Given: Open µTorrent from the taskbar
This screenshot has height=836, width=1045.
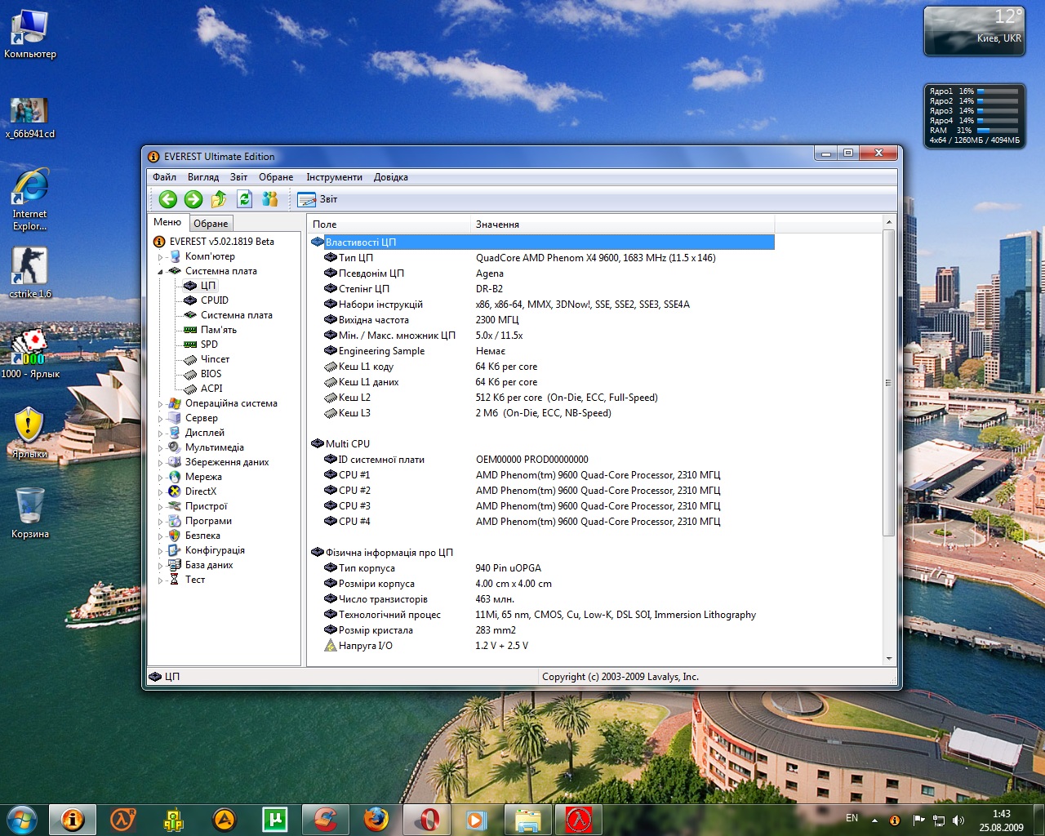Looking at the screenshot, I should (274, 819).
